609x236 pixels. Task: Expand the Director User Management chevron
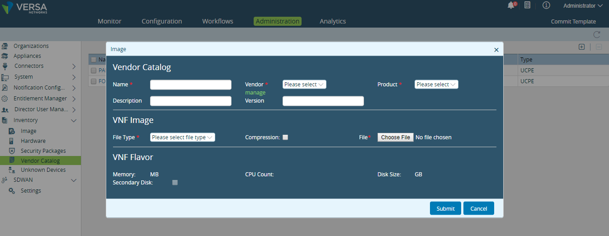74,109
